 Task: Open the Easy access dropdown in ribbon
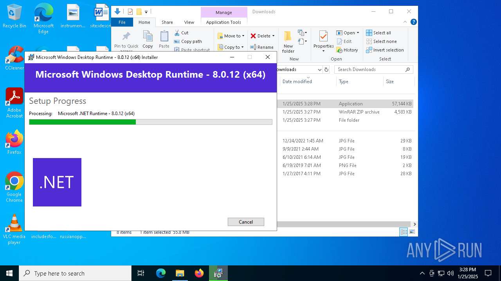[303, 41]
